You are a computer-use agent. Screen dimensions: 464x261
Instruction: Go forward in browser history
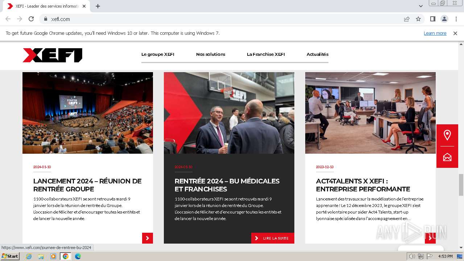coord(20,19)
